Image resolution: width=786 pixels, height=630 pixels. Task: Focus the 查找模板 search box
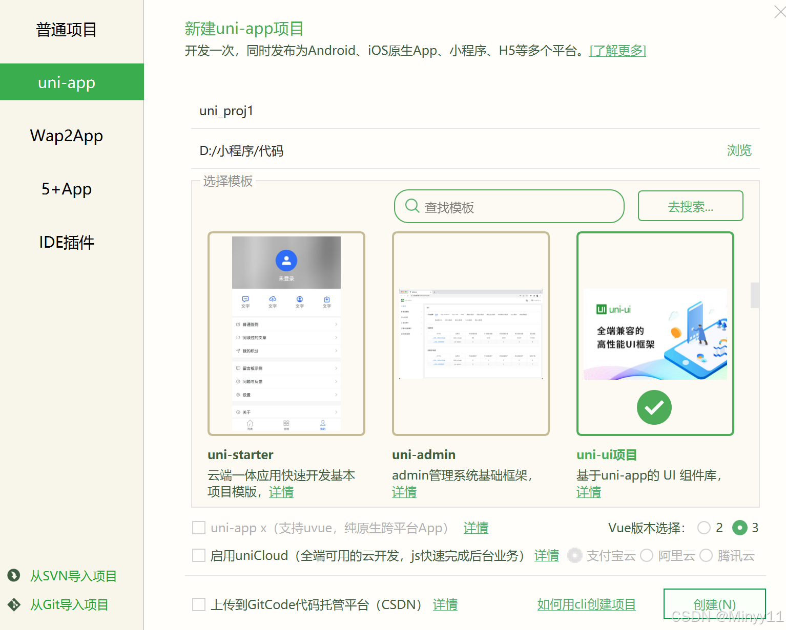click(509, 206)
